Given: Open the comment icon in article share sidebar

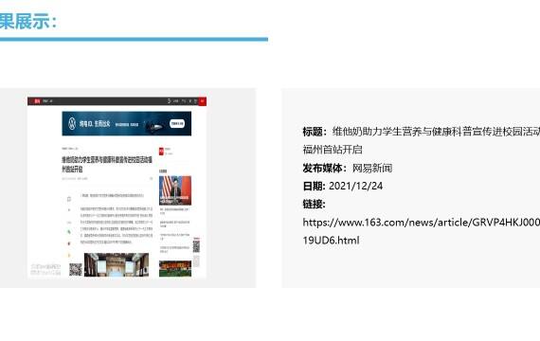Looking at the screenshot, I should pos(69,199).
